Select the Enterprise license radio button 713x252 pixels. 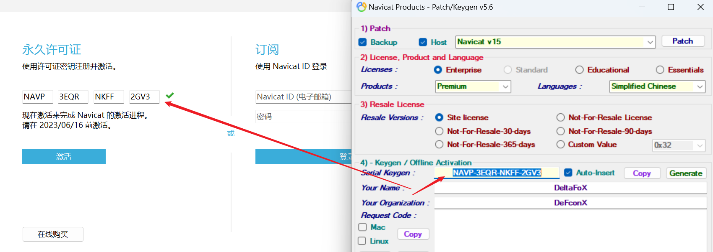(438, 70)
